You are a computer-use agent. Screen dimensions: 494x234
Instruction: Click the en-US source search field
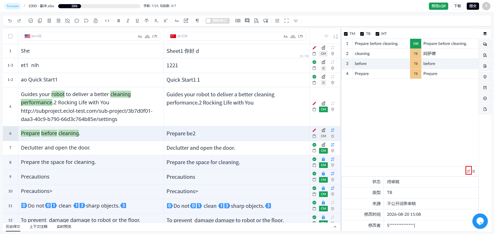pos(91,36)
